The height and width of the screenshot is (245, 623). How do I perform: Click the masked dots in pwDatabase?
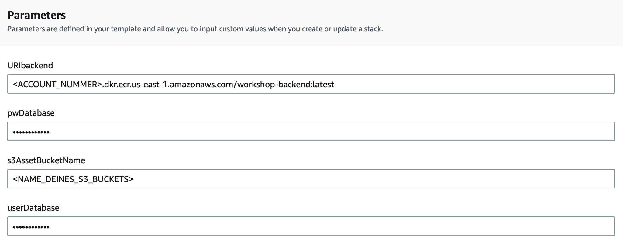pyautogui.click(x=31, y=132)
